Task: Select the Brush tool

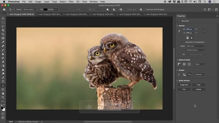Action: tap(3, 50)
